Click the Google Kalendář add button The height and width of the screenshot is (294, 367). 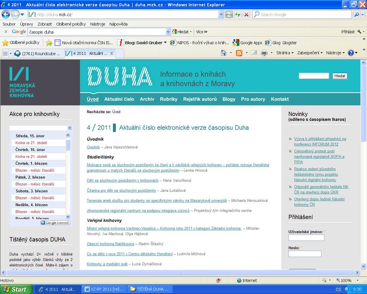[56, 223]
